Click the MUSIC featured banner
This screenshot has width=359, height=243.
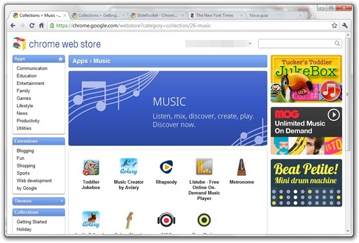pos(168,108)
